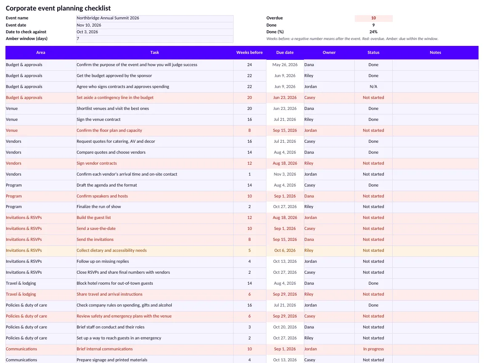Select the Overdue count cell showing 10
The height and width of the screenshot is (363, 484).
tap(373, 18)
